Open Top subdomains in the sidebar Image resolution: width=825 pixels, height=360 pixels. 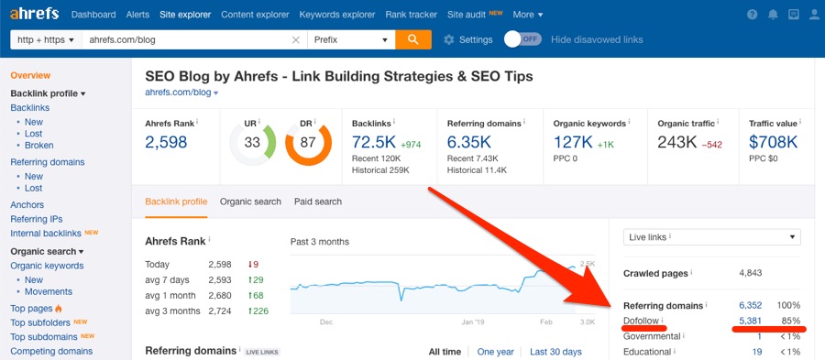pyautogui.click(x=44, y=337)
